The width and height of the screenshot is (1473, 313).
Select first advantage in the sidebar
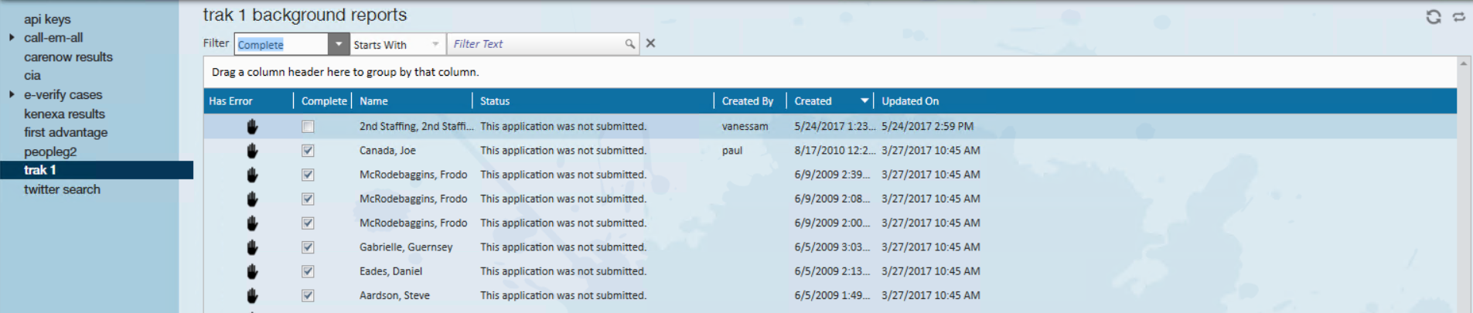pos(66,132)
